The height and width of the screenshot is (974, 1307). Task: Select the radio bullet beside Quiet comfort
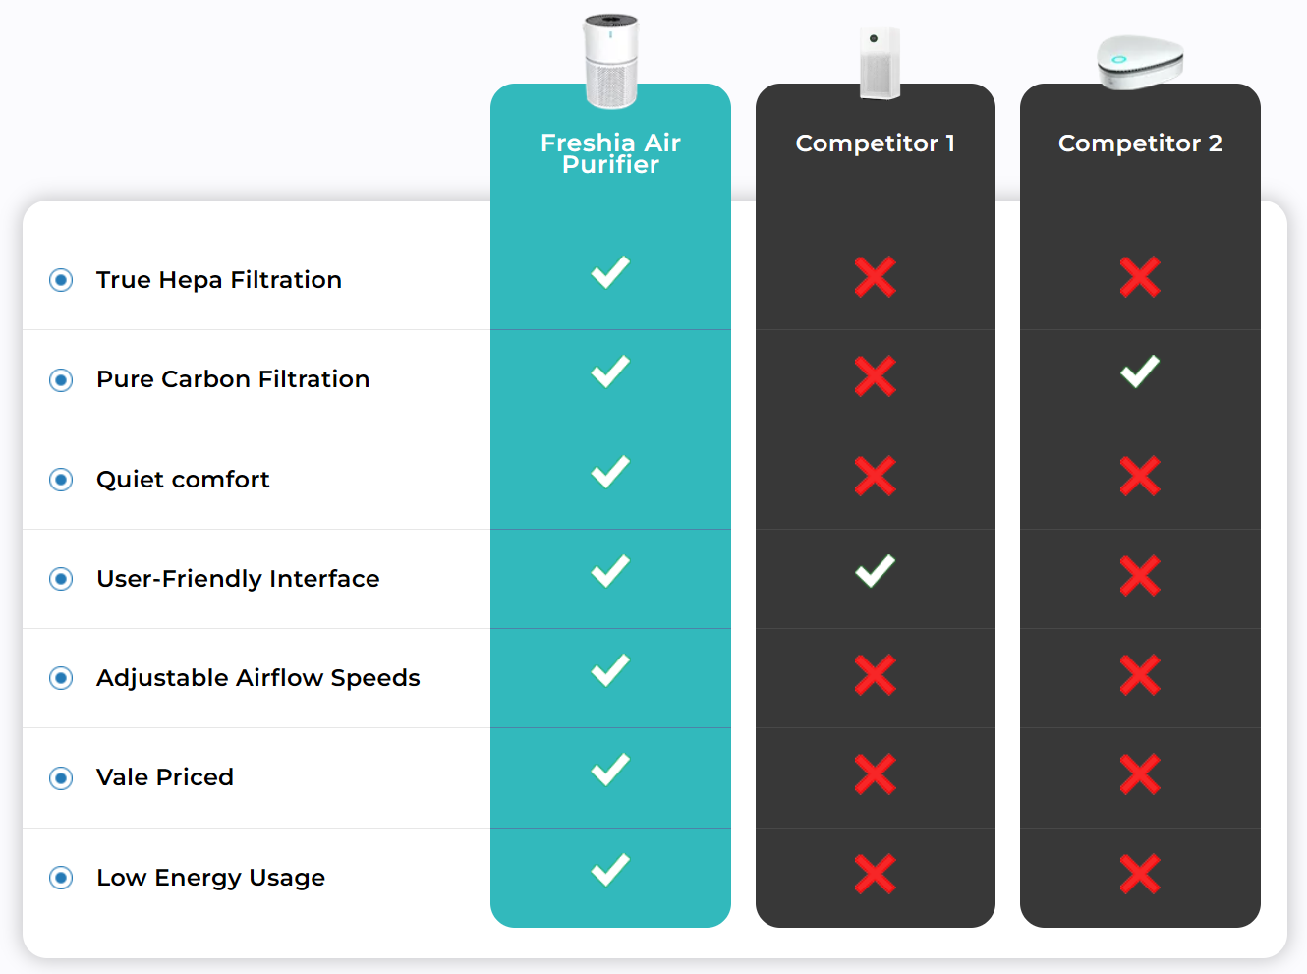click(61, 480)
